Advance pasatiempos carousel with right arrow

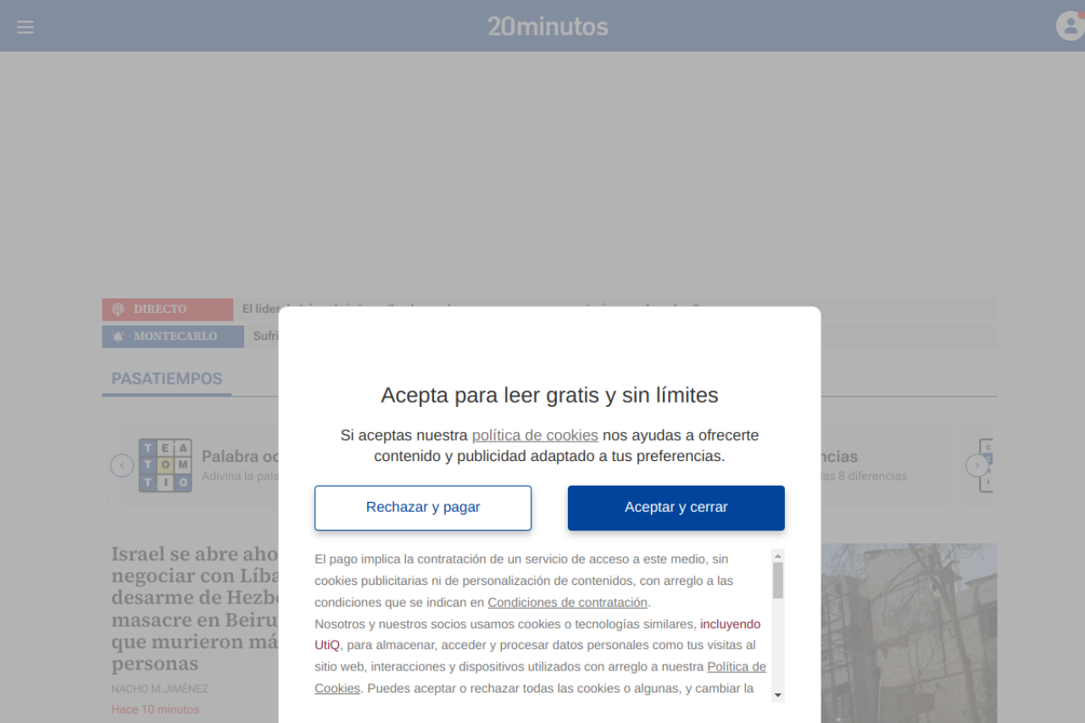coord(976,465)
